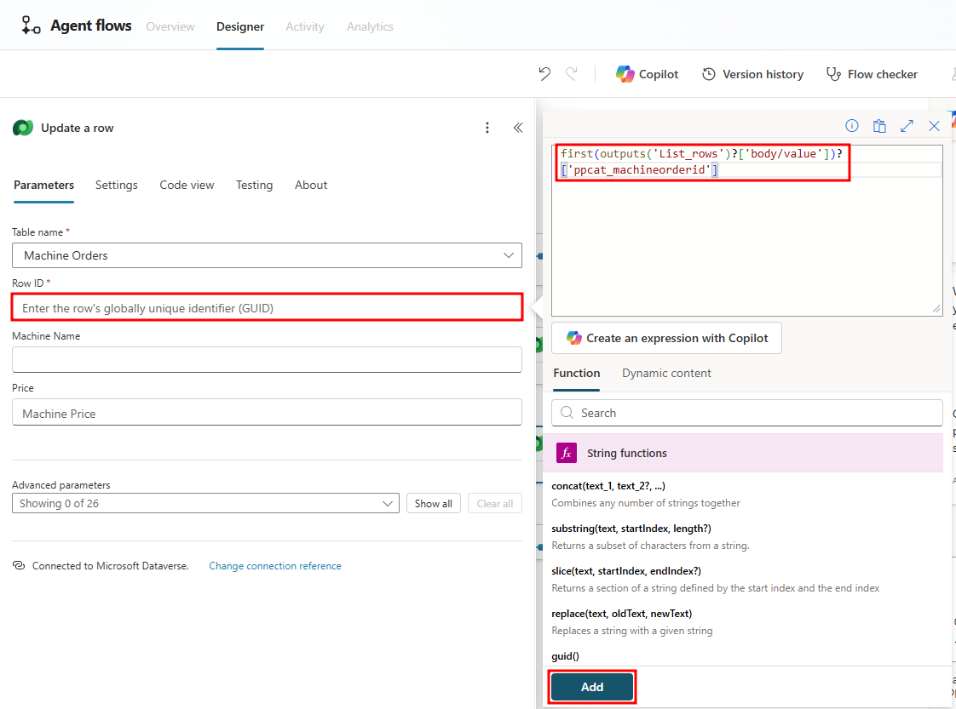This screenshot has height=709, width=956.
Task: Open the Testing tab
Action: pyautogui.click(x=254, y=186)
